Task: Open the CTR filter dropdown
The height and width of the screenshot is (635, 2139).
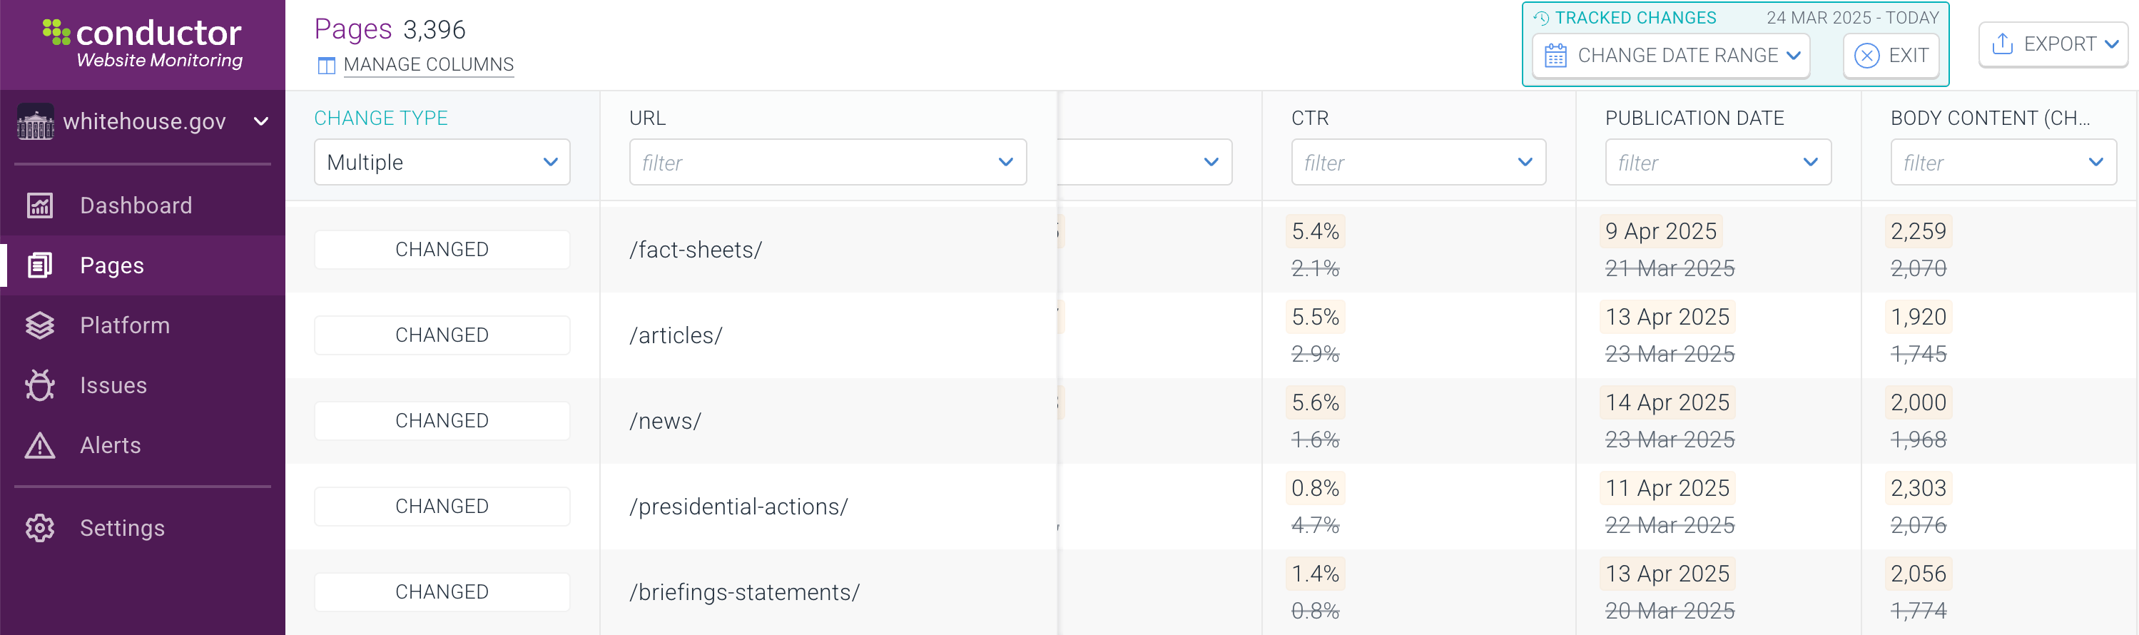Action: pyautogui.click(x=1418, y=162)
